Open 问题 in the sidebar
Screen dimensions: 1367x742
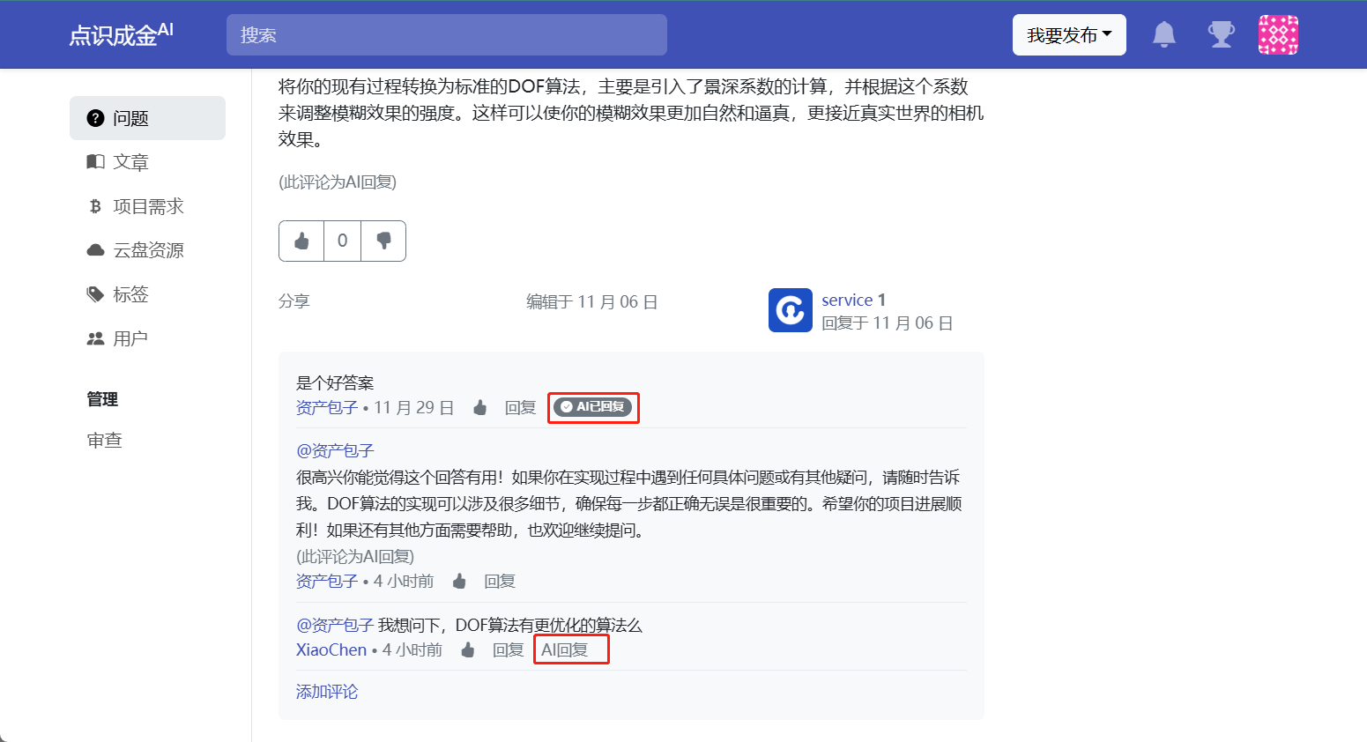[x=130, y=118]
